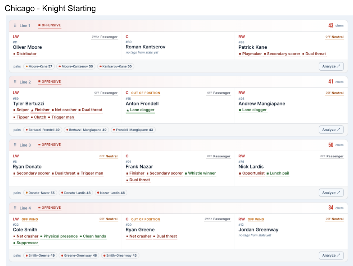The image size is (353, 266).
Task: Click player name Frank Nazar
Action: click(x=139, y=167)
